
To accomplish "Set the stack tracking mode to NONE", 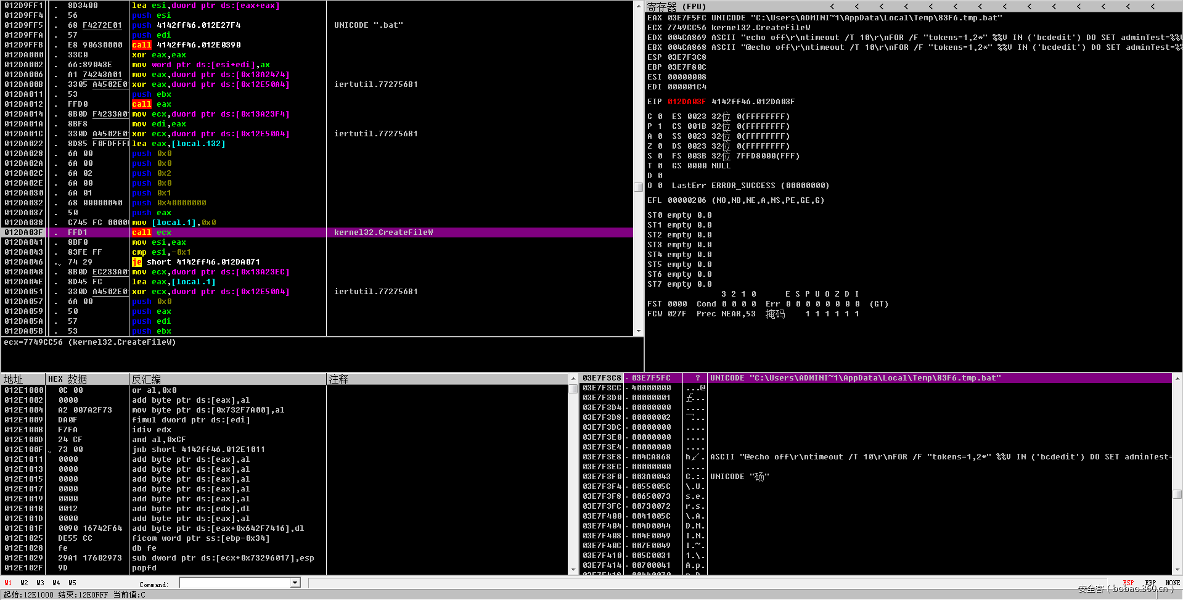I will pyautogui.click(x=1172, y=583).
